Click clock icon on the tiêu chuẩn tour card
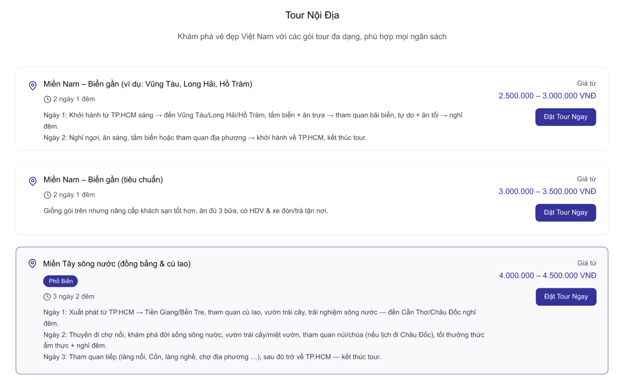Image resolution: width=624 pixels, height=380 pixels. pos(48,195)
